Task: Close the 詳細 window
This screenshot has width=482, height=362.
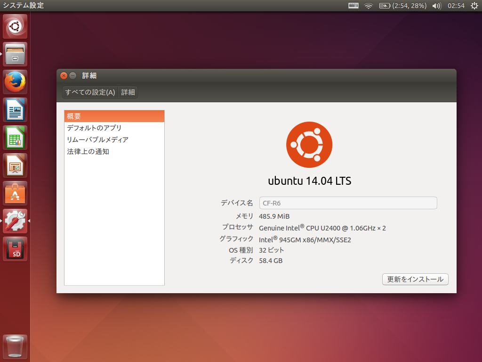Action: [x=64, y=75]
